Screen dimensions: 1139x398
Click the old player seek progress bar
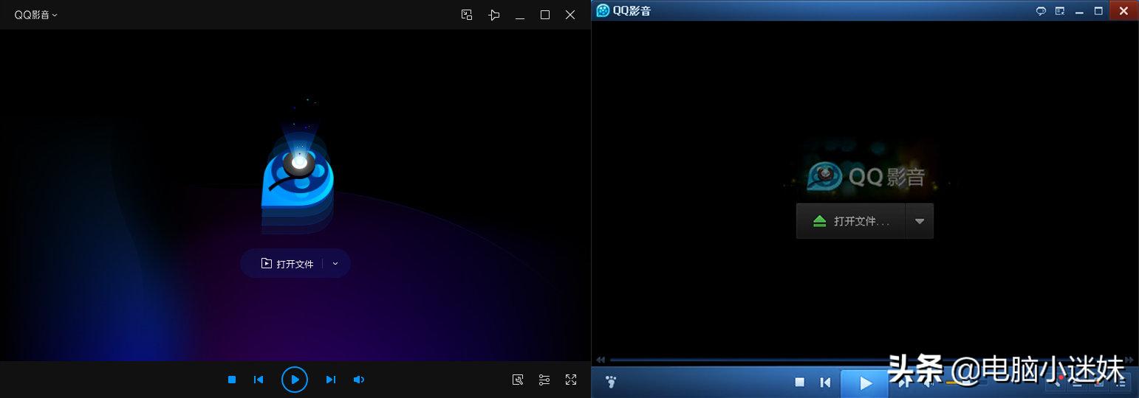point(739,360)
